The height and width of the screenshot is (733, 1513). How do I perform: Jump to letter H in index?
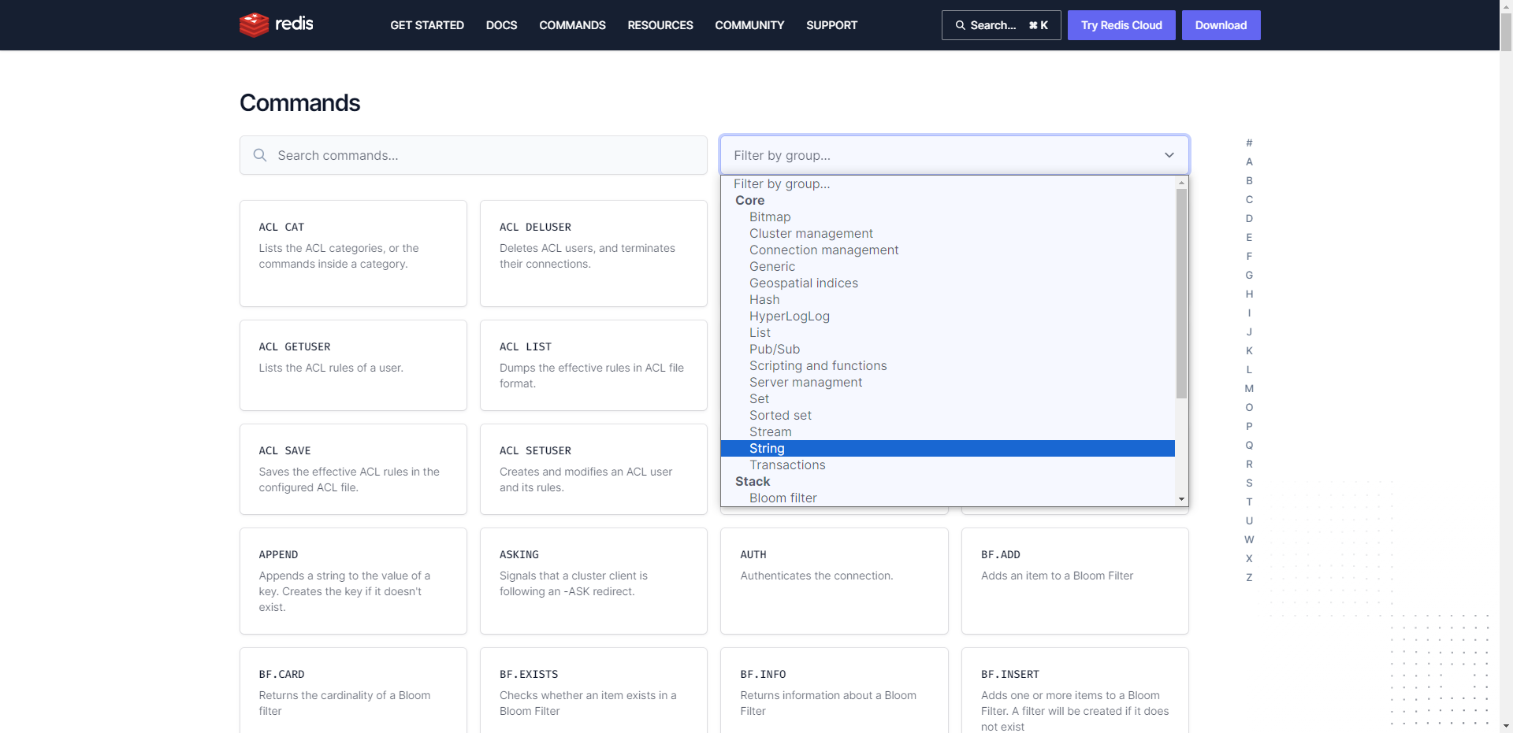(x=1249, y=294)
